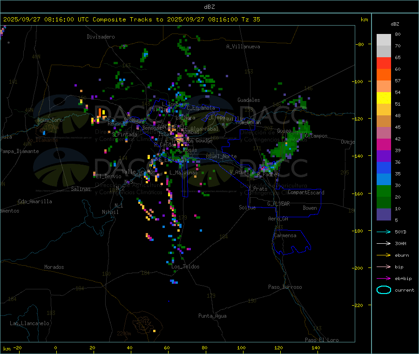Click the dBZ title at top
Screen dimensions: 419x354
click(x=209, y=7)
